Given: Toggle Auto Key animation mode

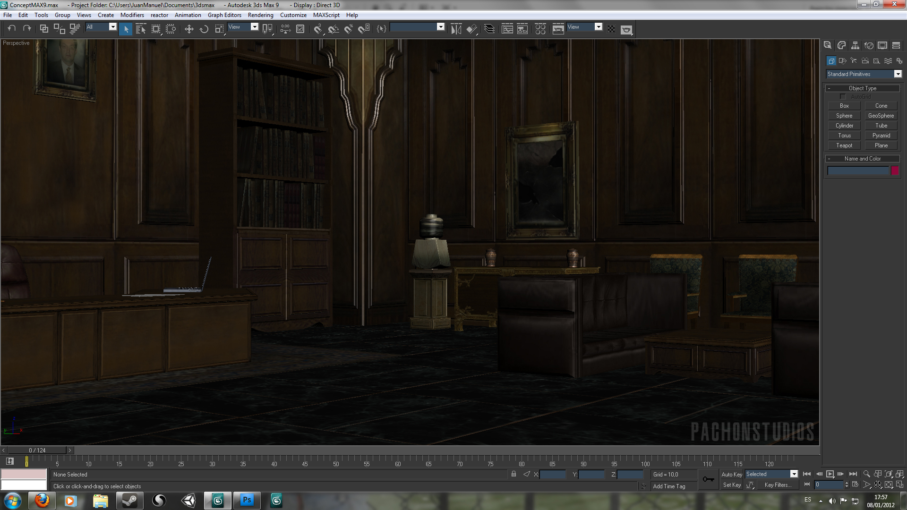Looking at the screenshot, I should [x=731, y=474].
